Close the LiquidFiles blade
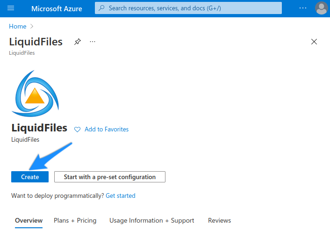The width and height of the screenshot is (330, 239). [314, 42]
